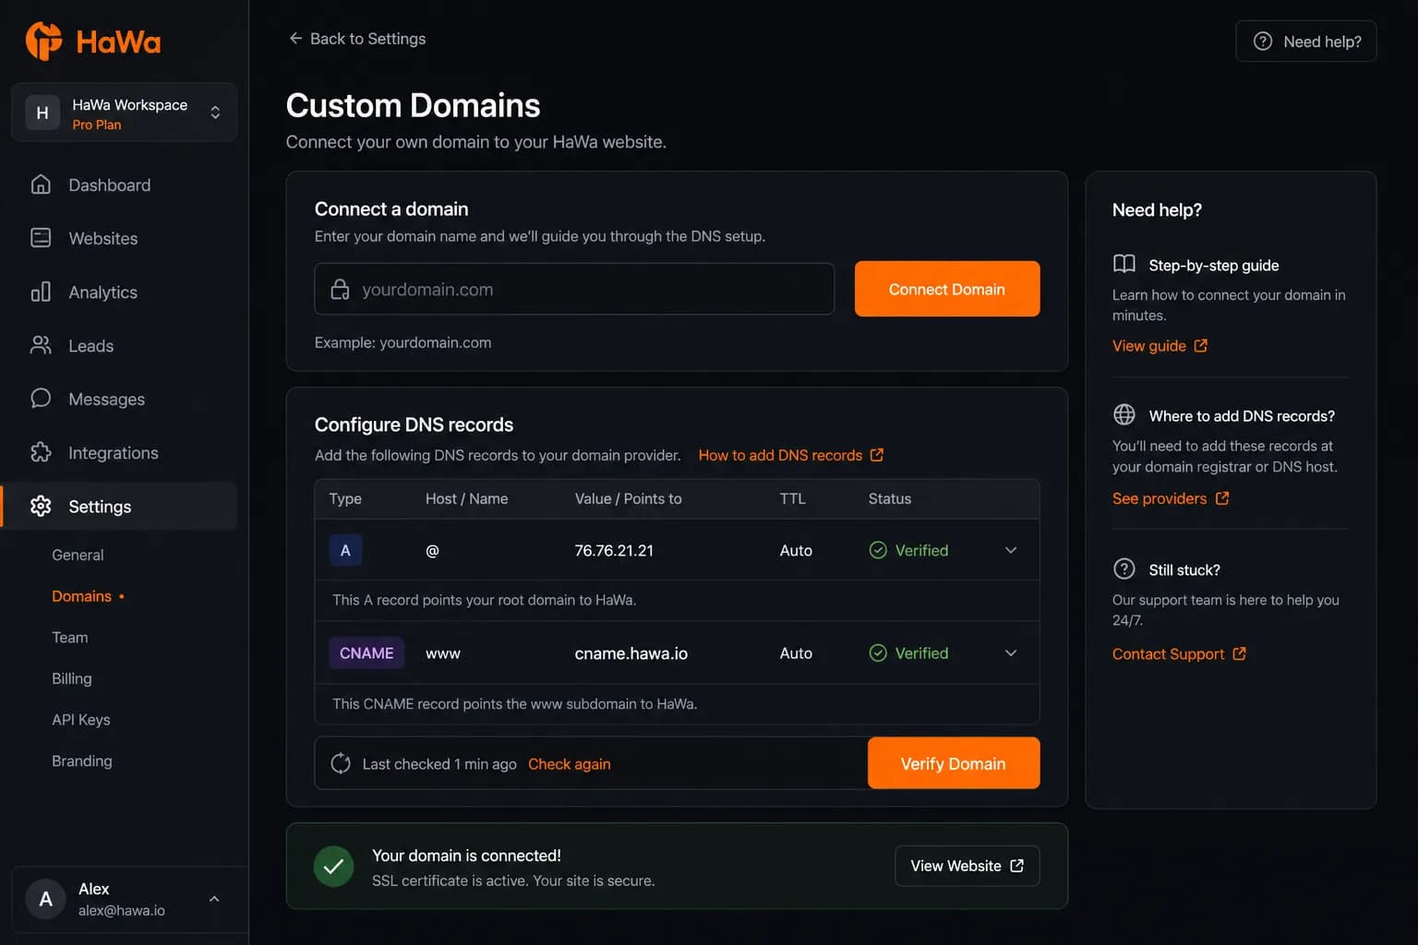Open Billing settings
Image resolution: width=1418 pixels, height=945 pixels.
coord(72,678)
